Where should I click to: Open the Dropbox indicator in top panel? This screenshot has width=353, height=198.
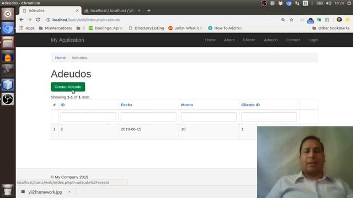[x=280, y=3]
